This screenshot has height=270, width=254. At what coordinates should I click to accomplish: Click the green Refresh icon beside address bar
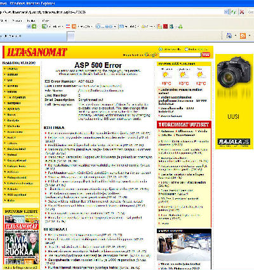pyautogui.click(x=234, y=12)
